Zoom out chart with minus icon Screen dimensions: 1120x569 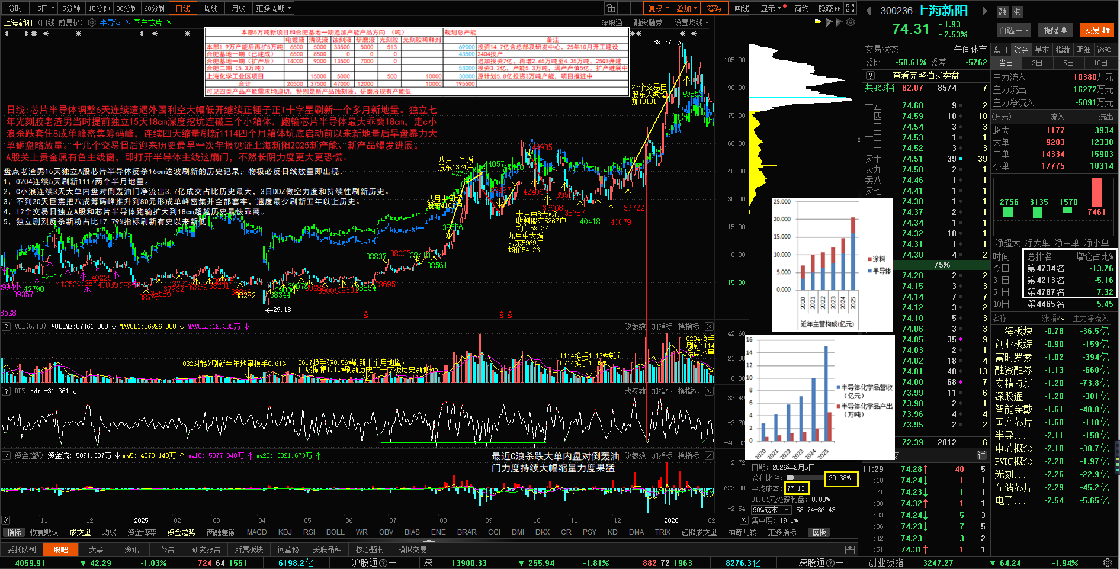click(x=637, y=8)
